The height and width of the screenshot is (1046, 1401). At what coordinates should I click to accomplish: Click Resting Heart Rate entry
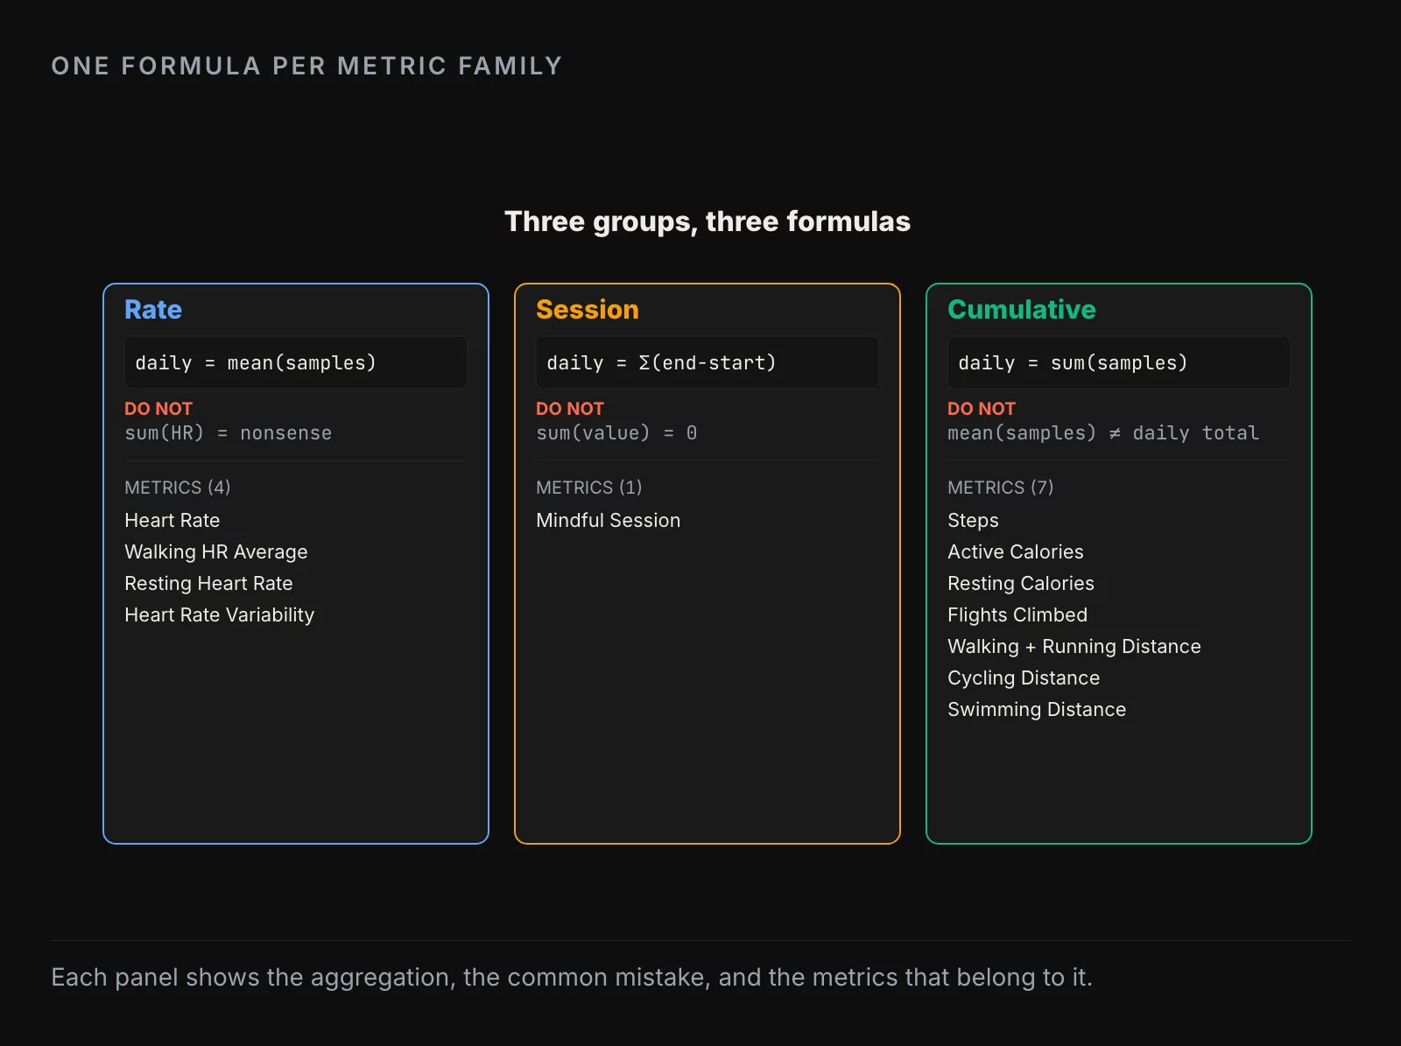point(208,583)
